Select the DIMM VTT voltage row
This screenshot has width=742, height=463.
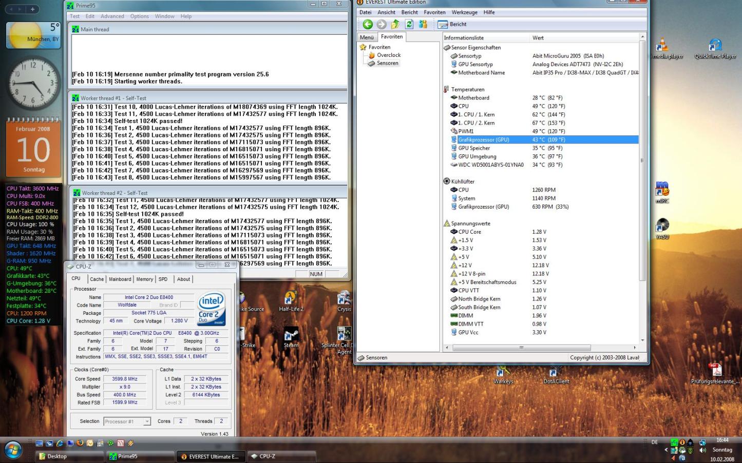pos(544,324)
